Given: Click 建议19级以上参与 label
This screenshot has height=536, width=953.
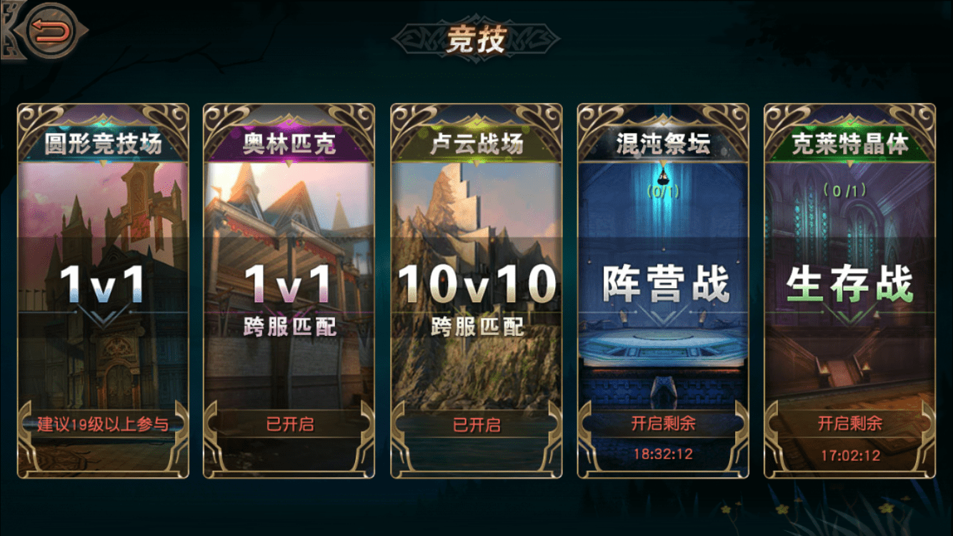Looking at the screenshot, I should click(x=104, y=425).
